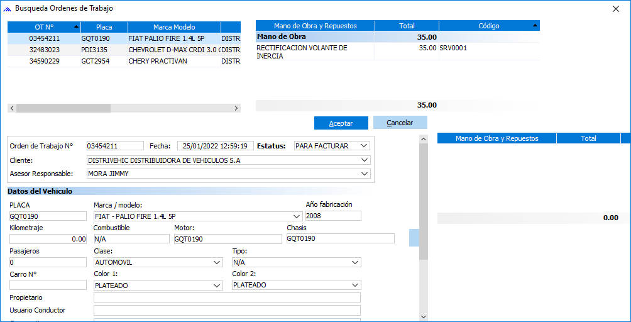Sort by the OT N° column header
631x322 pixels.
coord(44,26)
